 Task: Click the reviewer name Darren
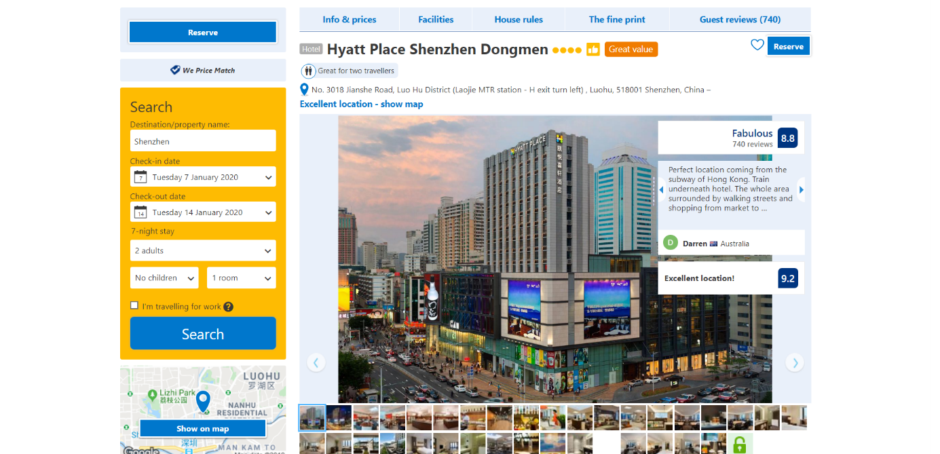[694, 244]
